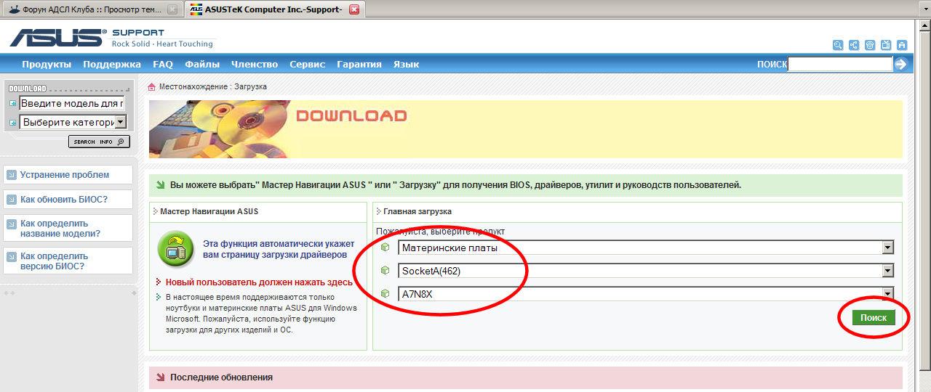
Task: Open the Поддержка menu
Action: point(112,64)
